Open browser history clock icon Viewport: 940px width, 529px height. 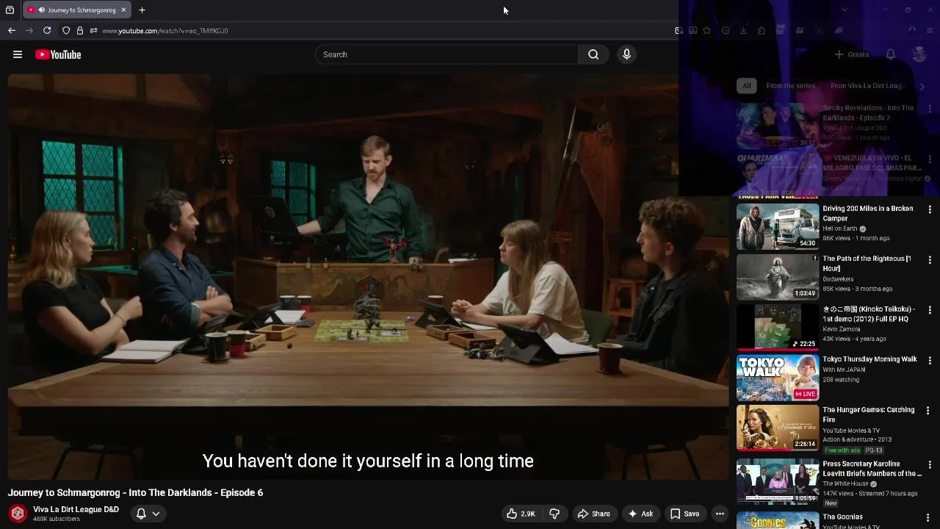click(726, 30)
